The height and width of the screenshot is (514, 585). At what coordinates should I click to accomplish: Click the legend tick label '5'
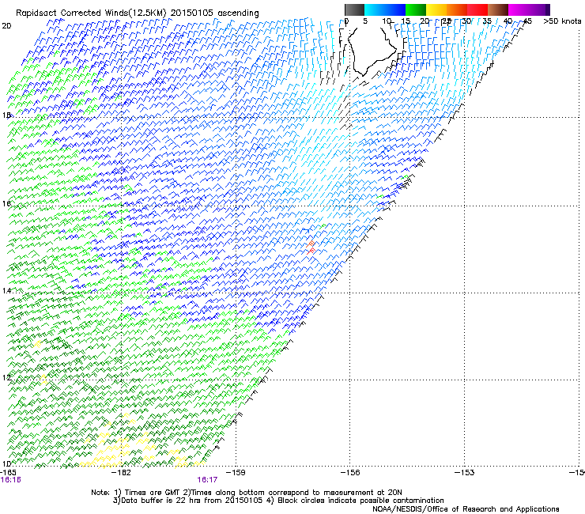[365, 21]
